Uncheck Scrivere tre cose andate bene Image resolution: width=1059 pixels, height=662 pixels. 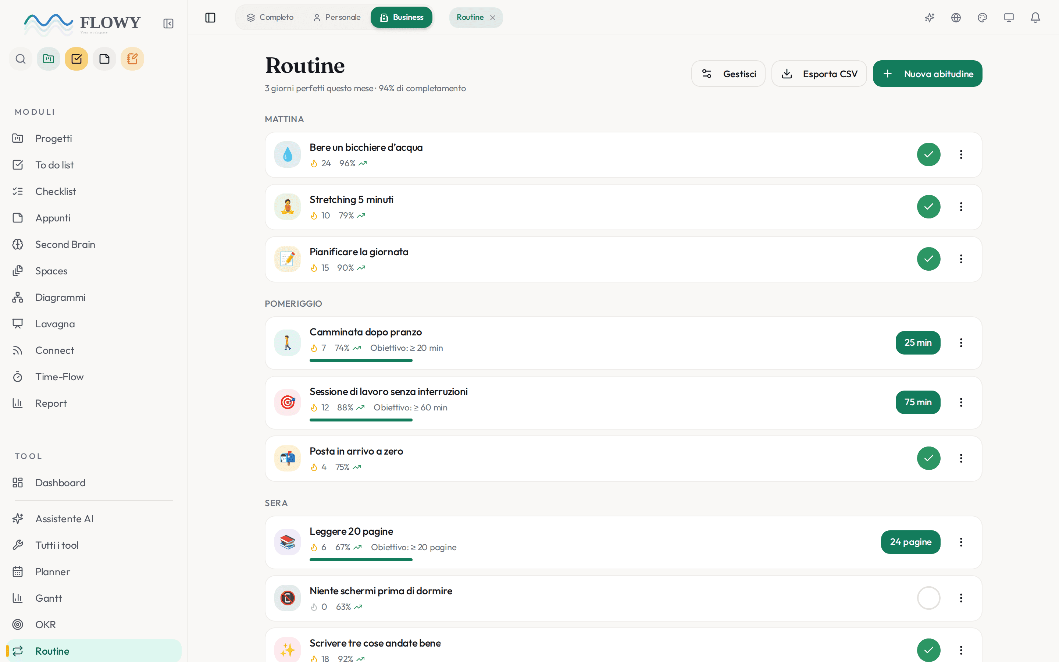point(928,650)
